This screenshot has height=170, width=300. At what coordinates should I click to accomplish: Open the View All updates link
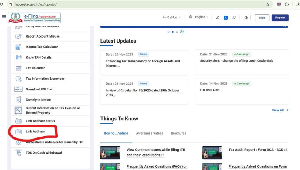pyautogui.click(x=280, y=110)
